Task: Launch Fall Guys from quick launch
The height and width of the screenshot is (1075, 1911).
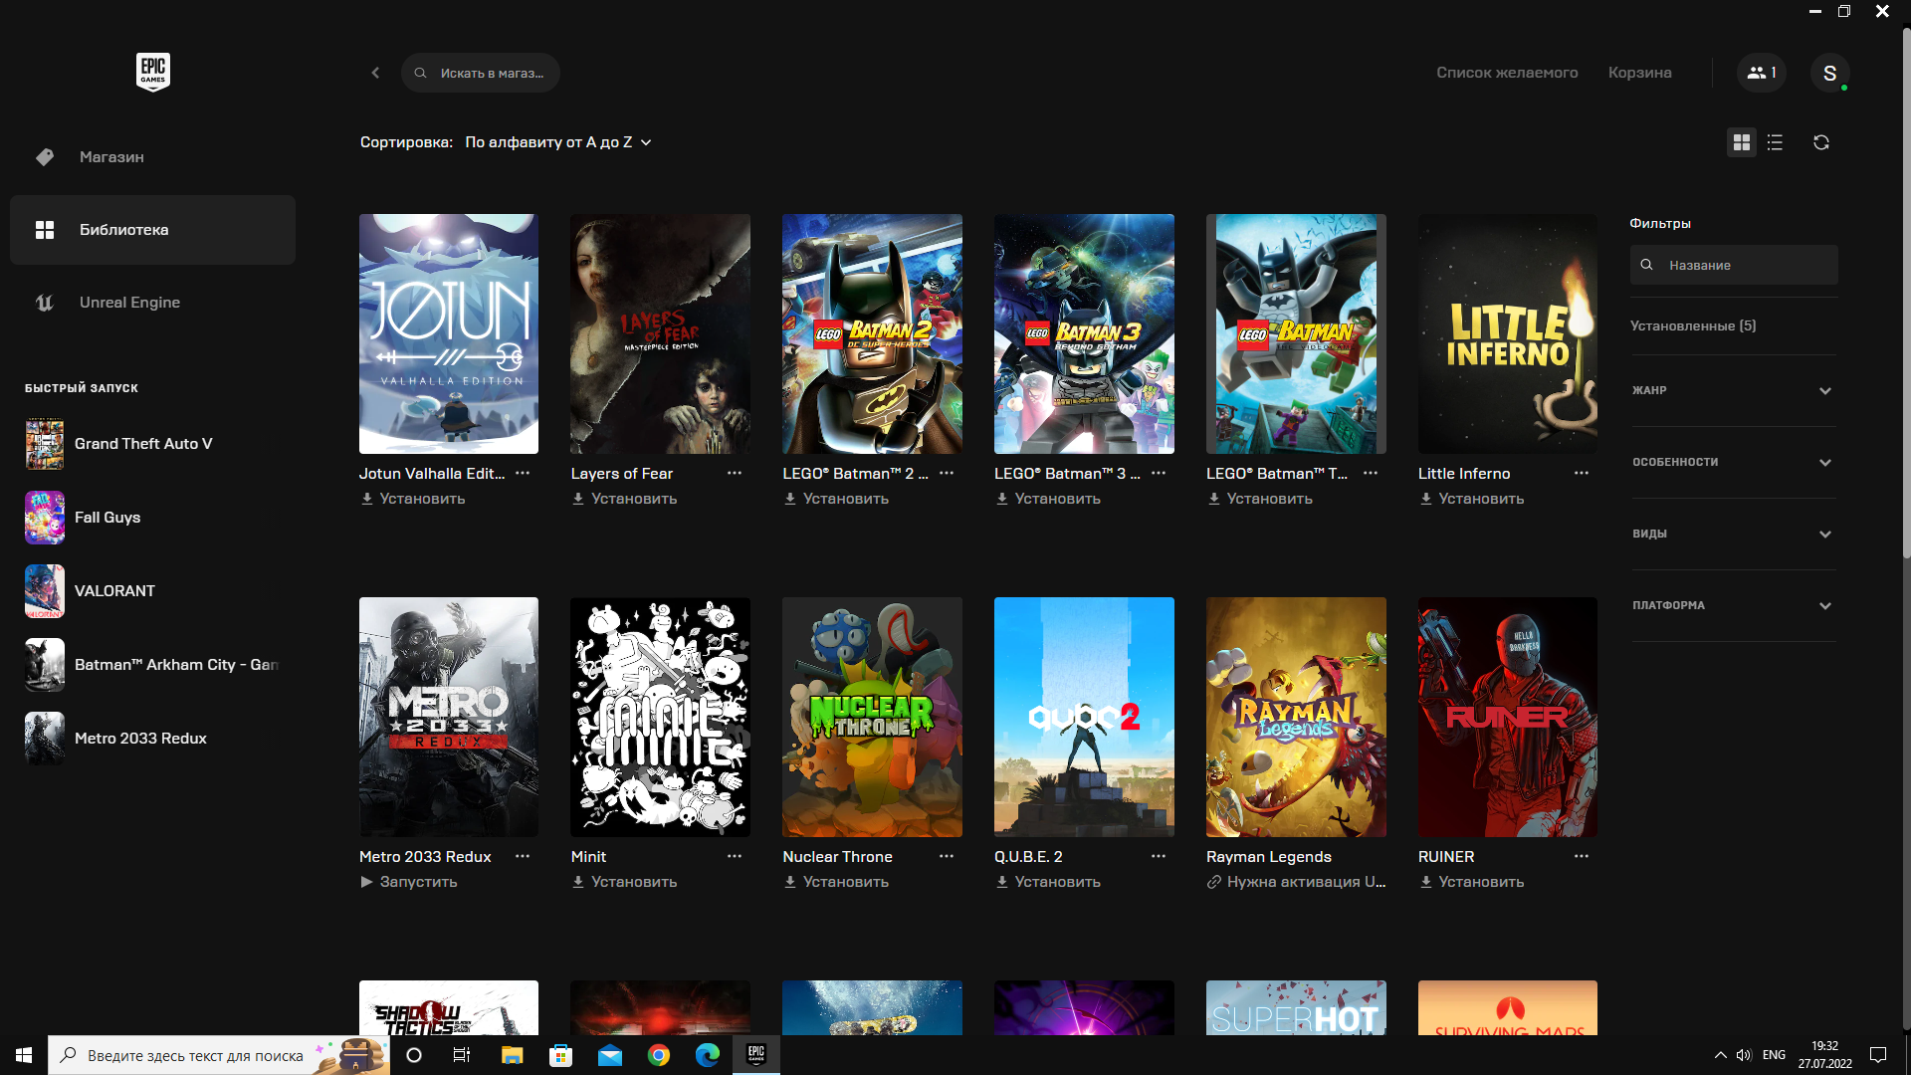Action: pos(152,518)
